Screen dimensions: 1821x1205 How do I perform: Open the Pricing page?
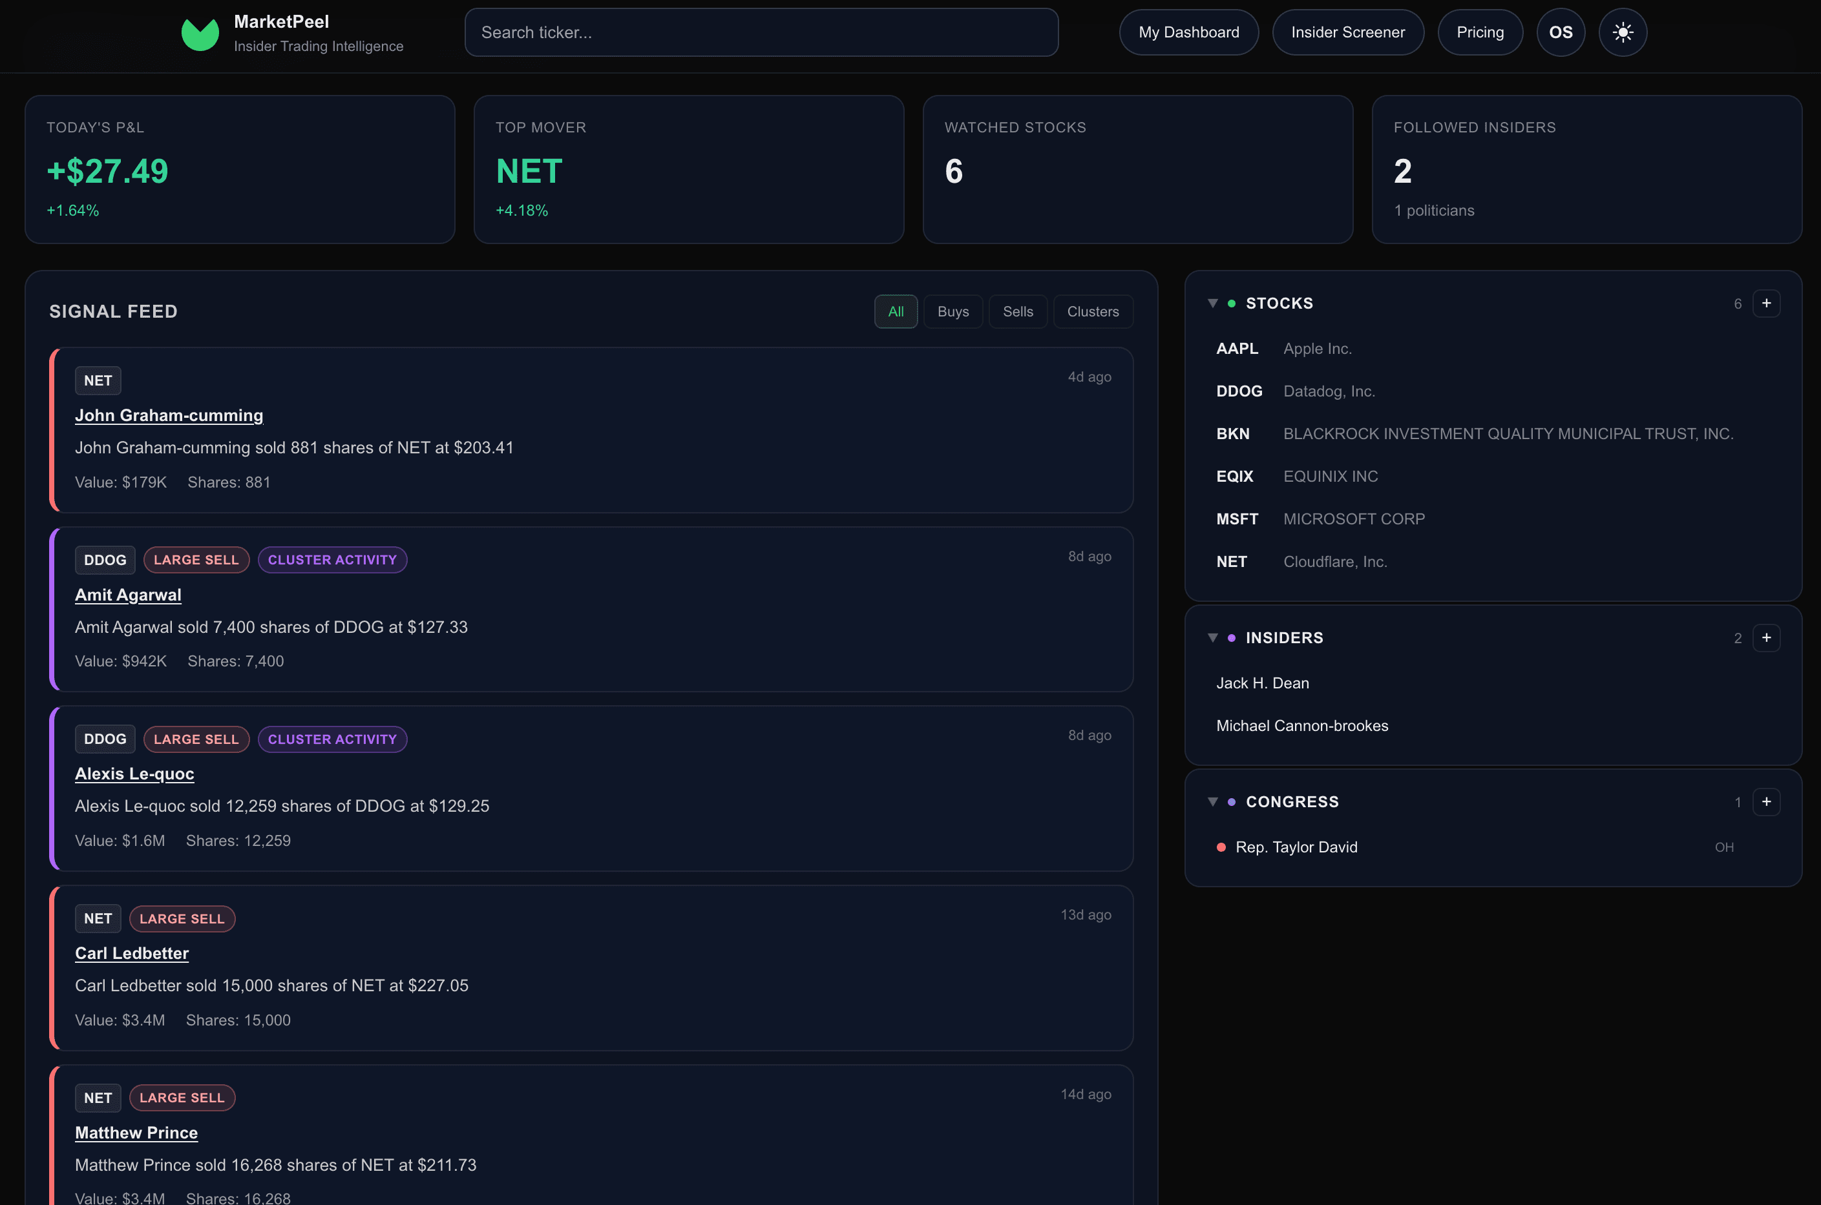coord(1480,32)
